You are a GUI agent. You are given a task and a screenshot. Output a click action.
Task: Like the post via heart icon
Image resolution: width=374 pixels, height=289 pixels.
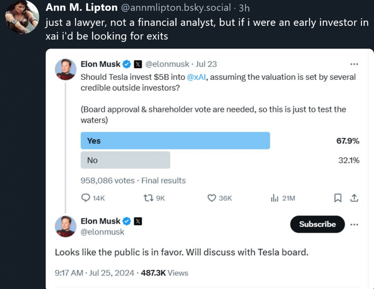(212, 198)
